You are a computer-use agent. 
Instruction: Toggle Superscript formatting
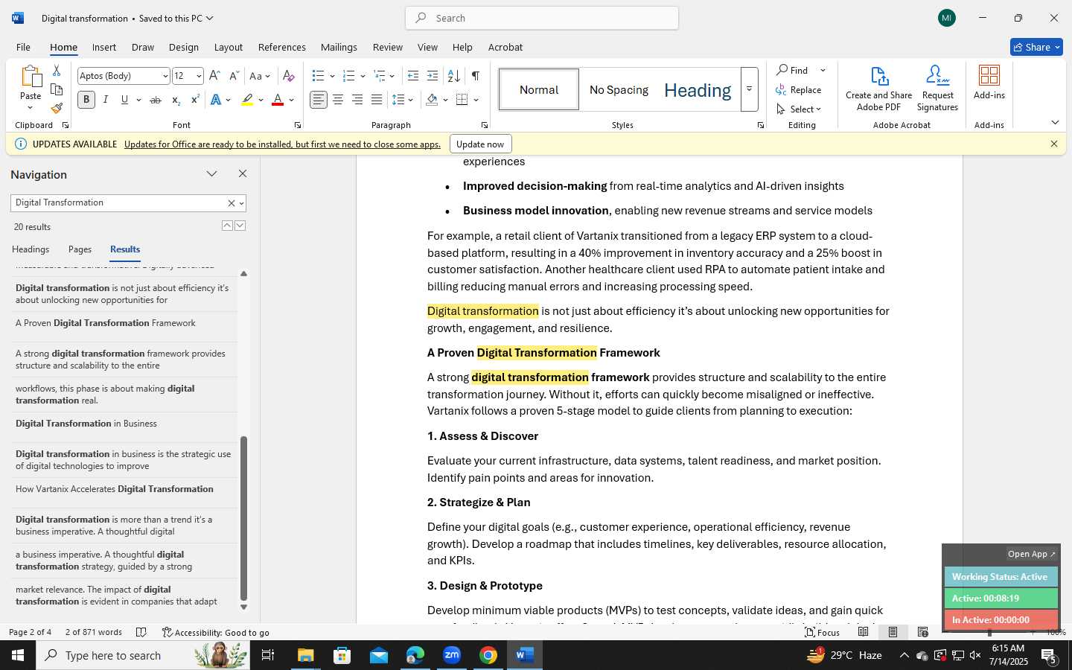[x=195, y=100]
